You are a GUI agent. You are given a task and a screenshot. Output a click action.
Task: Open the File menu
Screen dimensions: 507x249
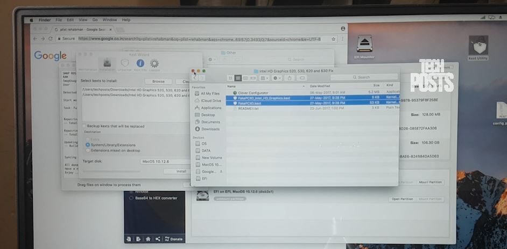coord(59,20)
